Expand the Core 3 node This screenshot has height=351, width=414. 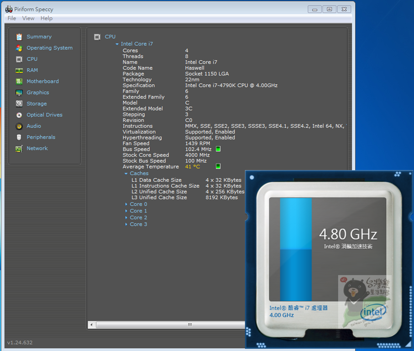click(126, 224)
